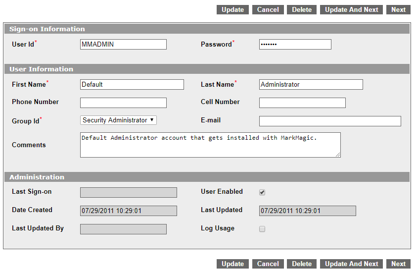The image size is (417, 275).
Task: Click the Password field
Action: 295,44
